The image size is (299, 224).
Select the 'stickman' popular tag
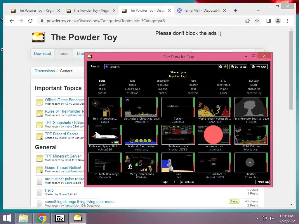pos(133,93)
